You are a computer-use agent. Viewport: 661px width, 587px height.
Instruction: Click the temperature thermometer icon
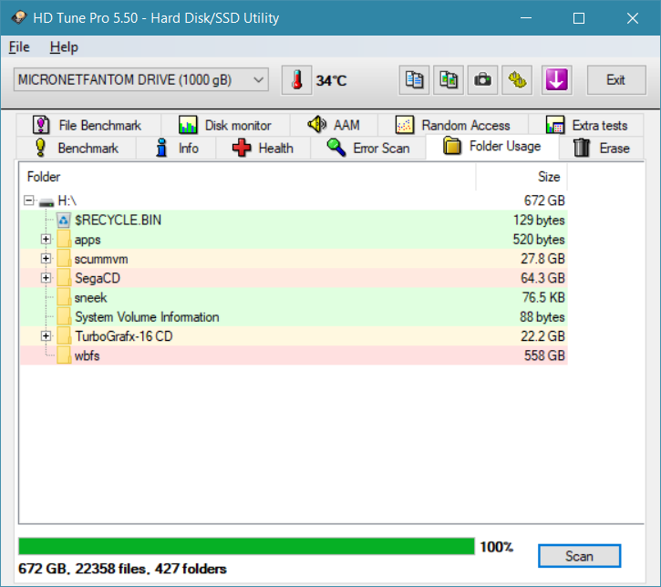[x=297, y=80]
